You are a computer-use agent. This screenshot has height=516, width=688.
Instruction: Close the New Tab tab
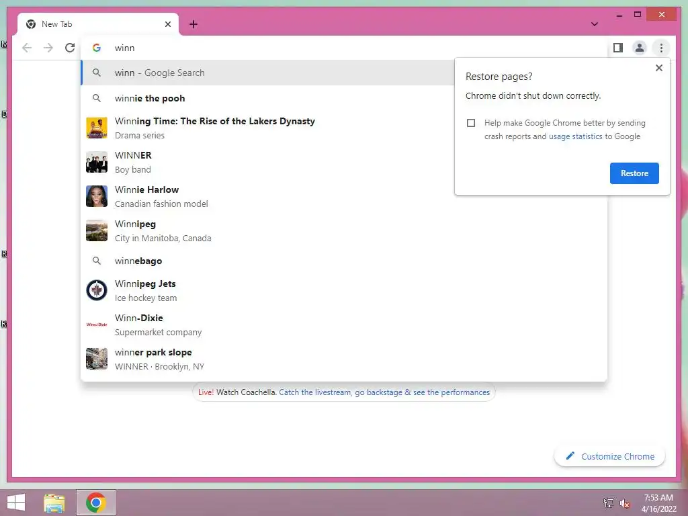(167, 24)
